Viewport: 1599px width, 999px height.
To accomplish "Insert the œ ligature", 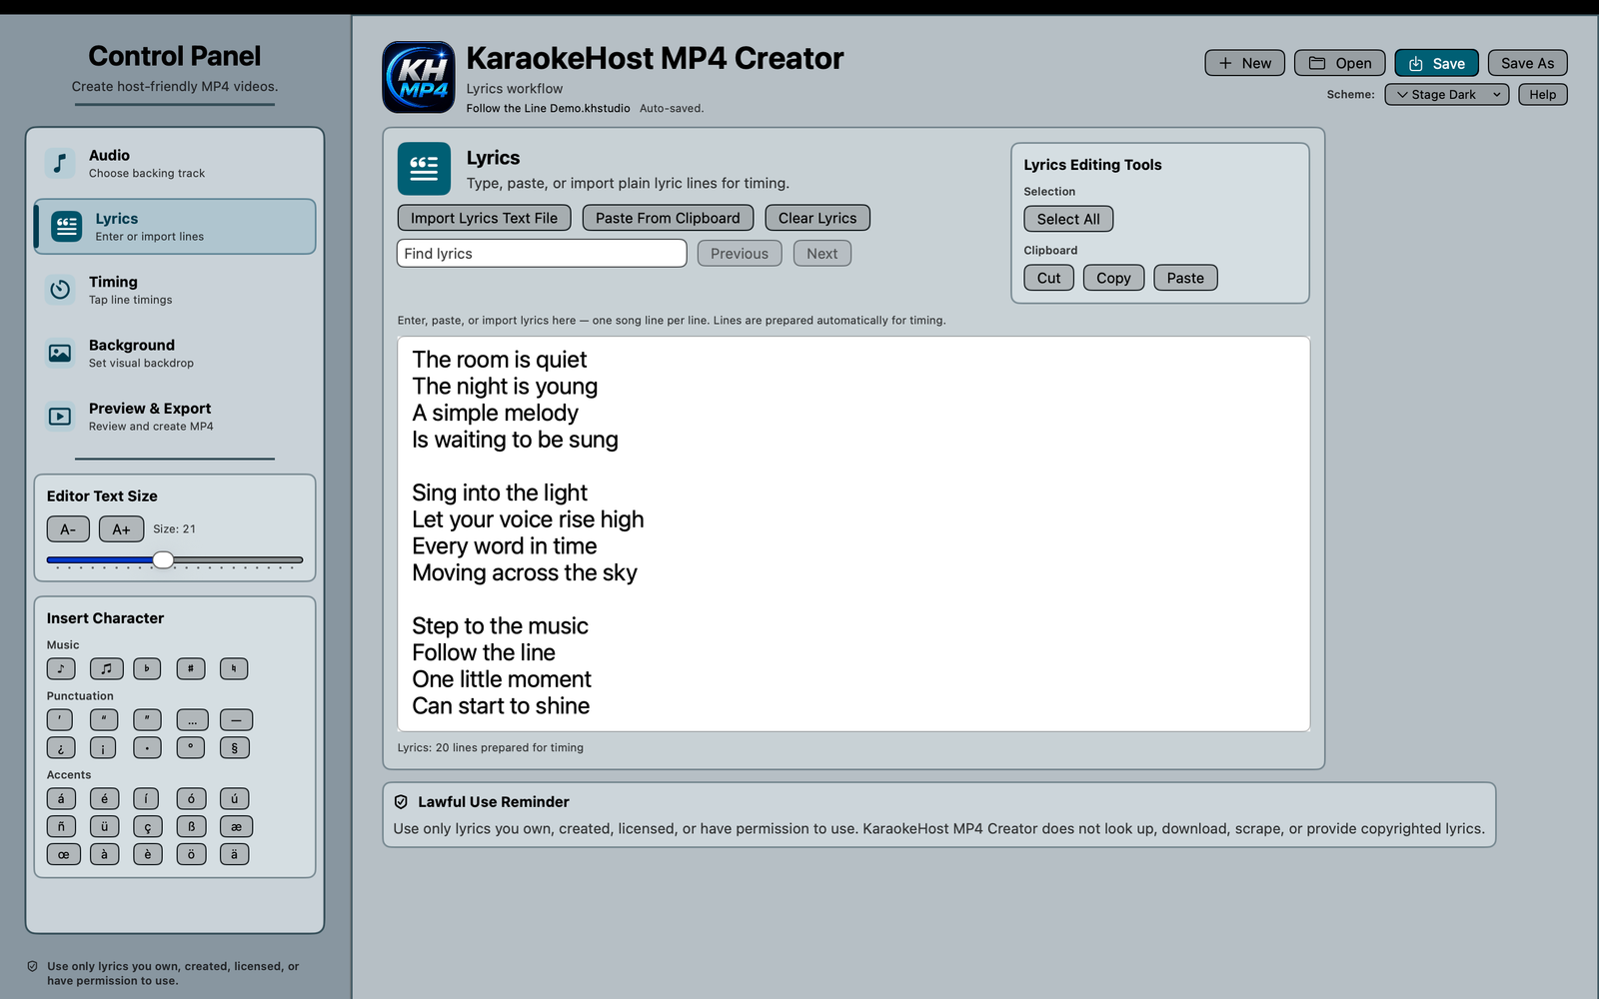I will pos(63,854).
